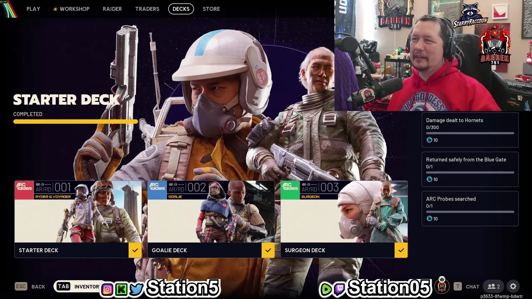
Task: Click the green play-arrow icon in overlay
Action: pos(326,289)
